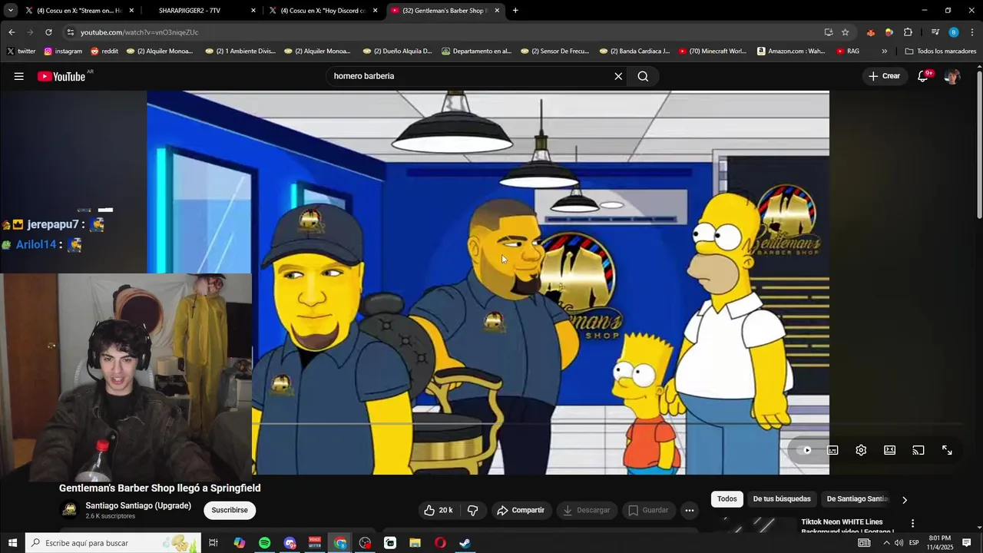Like the video with 20 k

point(438,510)
